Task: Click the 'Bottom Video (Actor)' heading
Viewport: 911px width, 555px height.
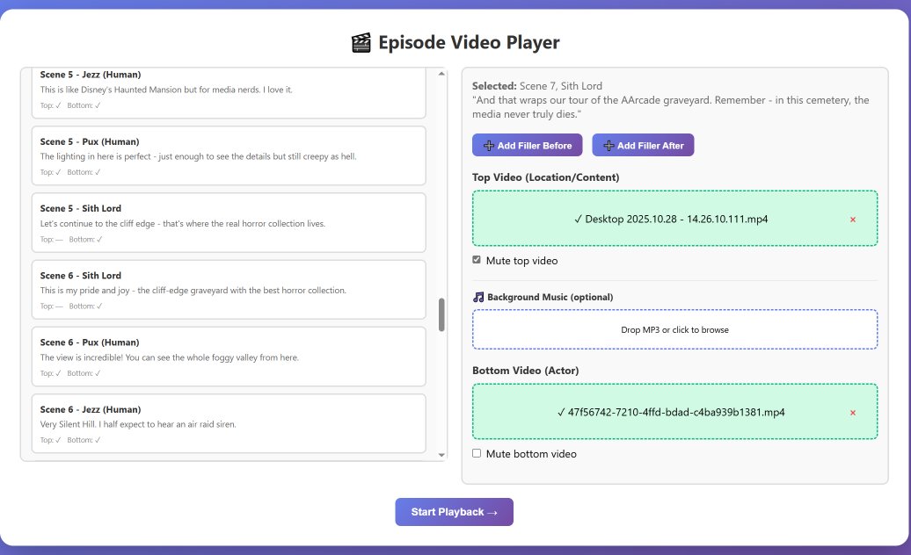Action: (x=525, y=371)
